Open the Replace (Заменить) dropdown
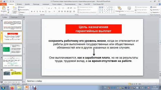This screenshot has height=90, width=161. [155, 10]
